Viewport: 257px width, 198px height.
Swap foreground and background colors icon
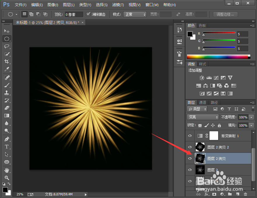click(9, 184)
